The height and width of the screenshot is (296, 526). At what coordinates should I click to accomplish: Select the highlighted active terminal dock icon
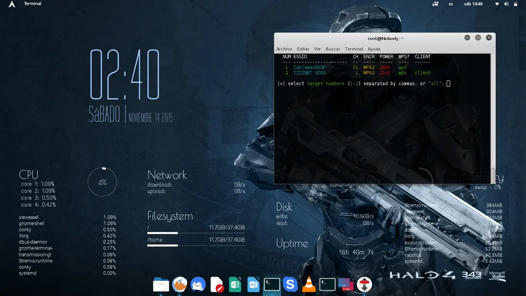[x=272, y=285]
